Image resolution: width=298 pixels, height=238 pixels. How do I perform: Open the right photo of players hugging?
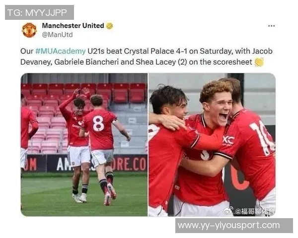(x=212, y=145)
